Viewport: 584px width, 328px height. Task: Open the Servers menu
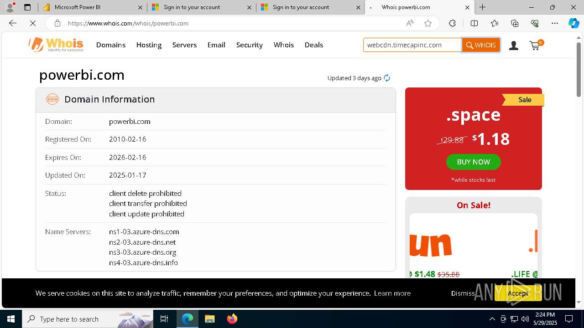pyautogui.click(x=184, y=45)
